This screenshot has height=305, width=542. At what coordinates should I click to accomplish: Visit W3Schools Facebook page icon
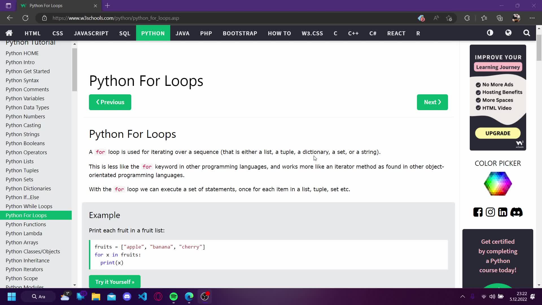pyautogui.click(x=478, y=212)
